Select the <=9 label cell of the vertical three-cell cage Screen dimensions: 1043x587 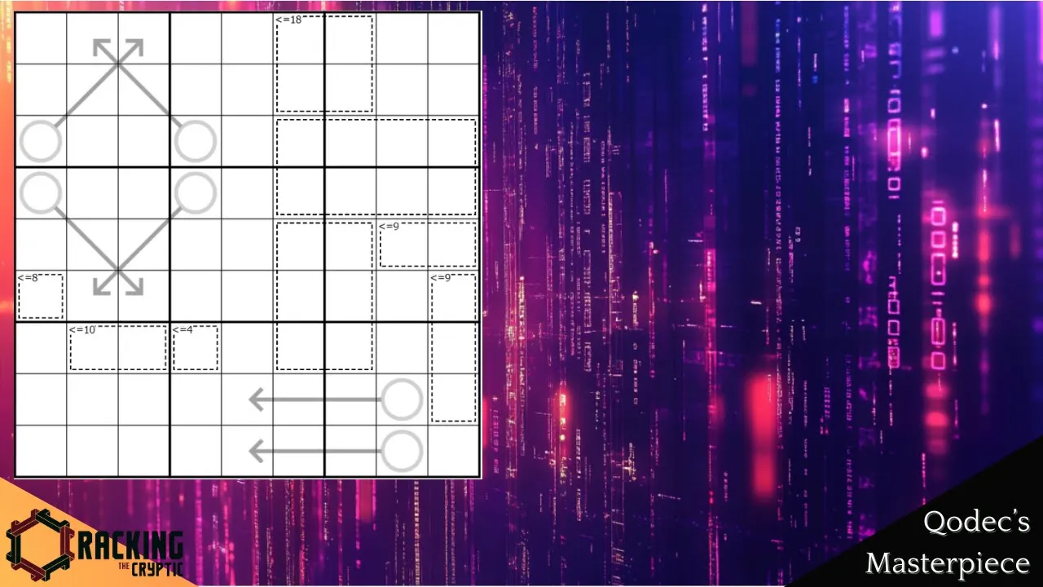click(x=453, y=296)
